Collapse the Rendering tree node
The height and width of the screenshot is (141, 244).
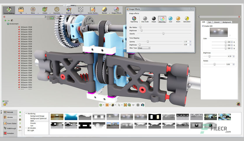click(x=26, y=114)
